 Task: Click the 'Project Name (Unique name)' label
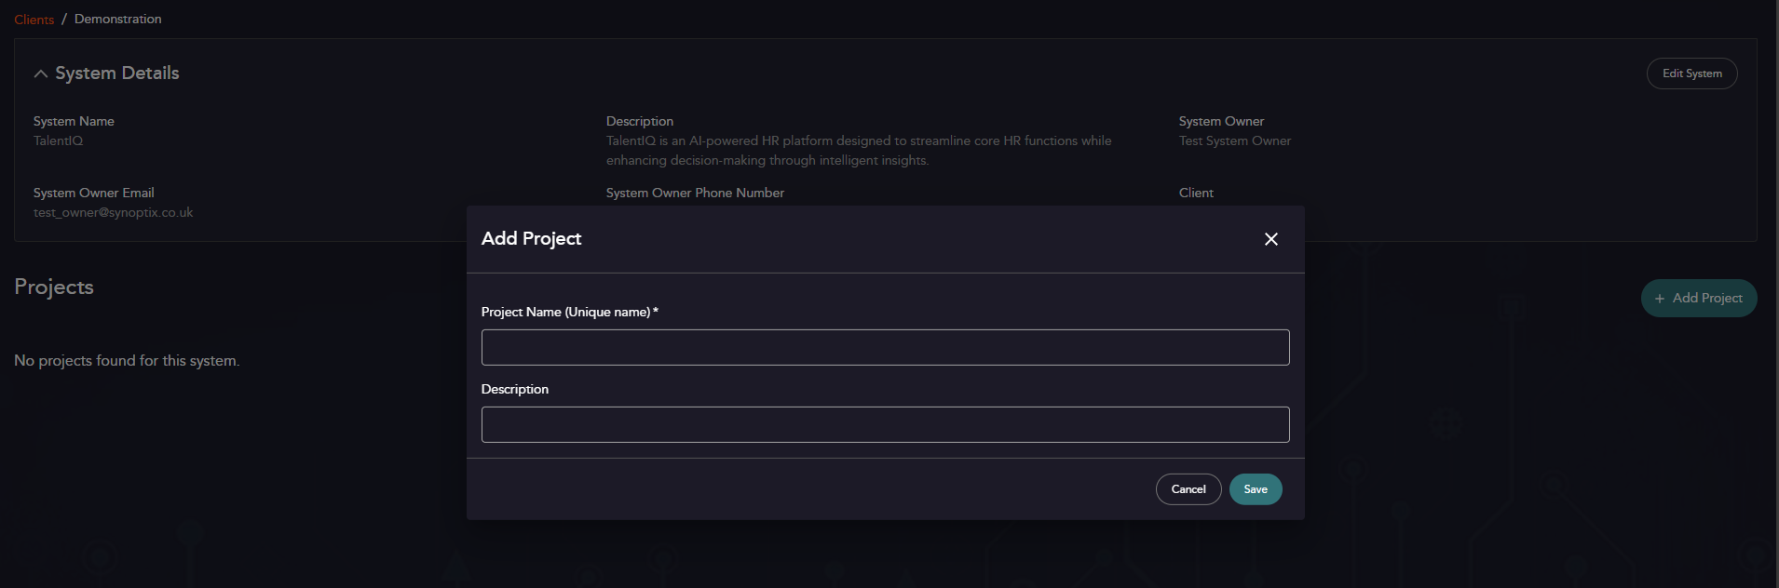(570, 312)
